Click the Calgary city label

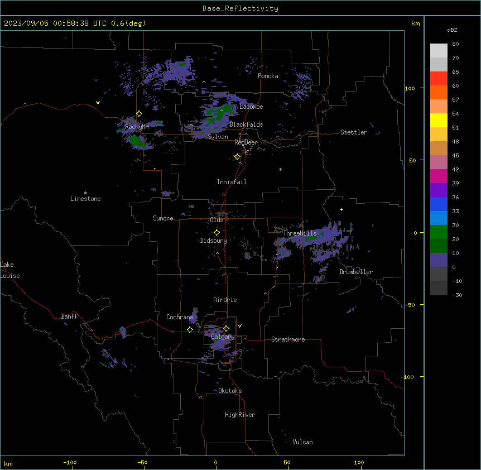pos(223,337)
